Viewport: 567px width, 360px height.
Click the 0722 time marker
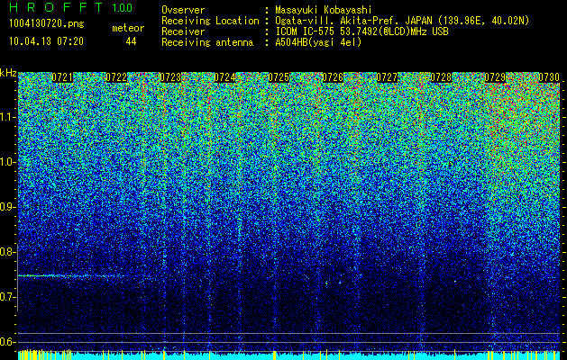(x=116, y=77)
